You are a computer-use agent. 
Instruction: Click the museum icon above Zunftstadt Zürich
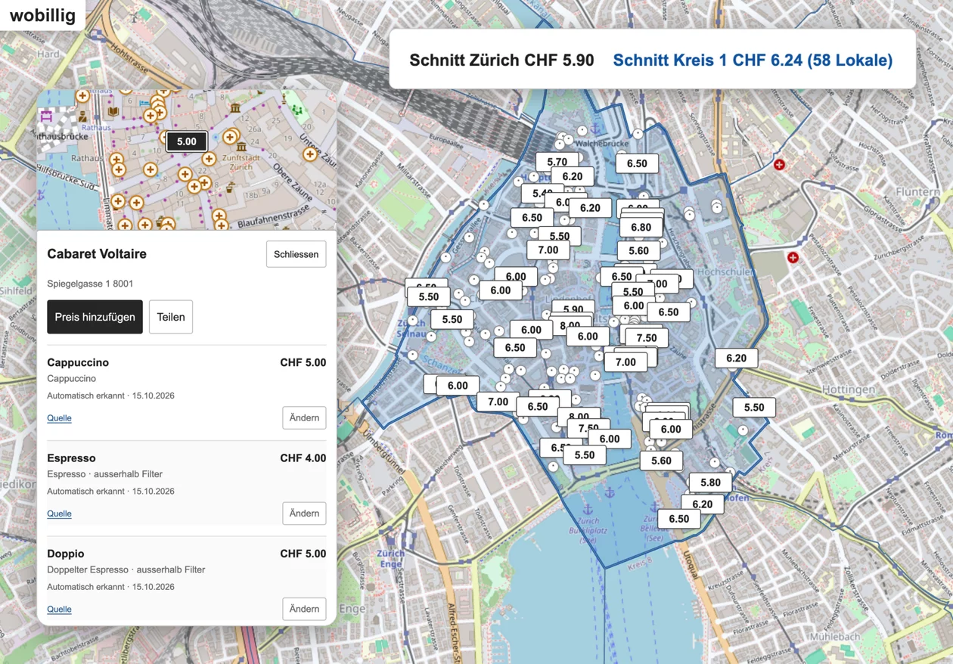point(241,147)
